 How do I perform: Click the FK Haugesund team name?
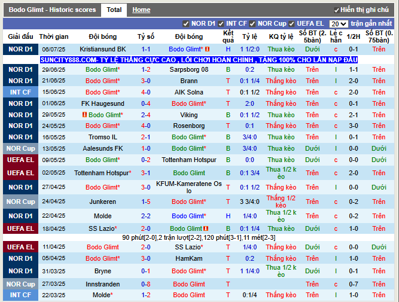[102, 103]
